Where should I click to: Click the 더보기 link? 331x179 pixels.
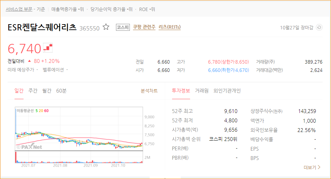click(310, 167)
